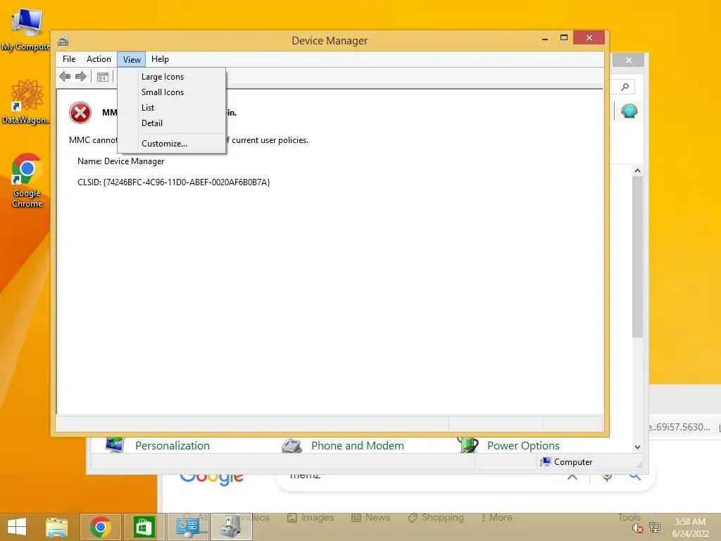Click Control Panel scrollbar down arrow
The height and width of the screenshot is (541, 721).
pos(637,447)
